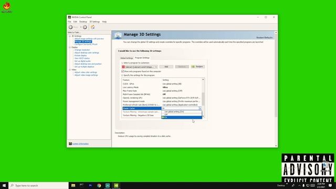Image resolution: width=336 pixels, height=189 pixels.
Task: Show hidden system tray icons
Action: tap(299, 185)
